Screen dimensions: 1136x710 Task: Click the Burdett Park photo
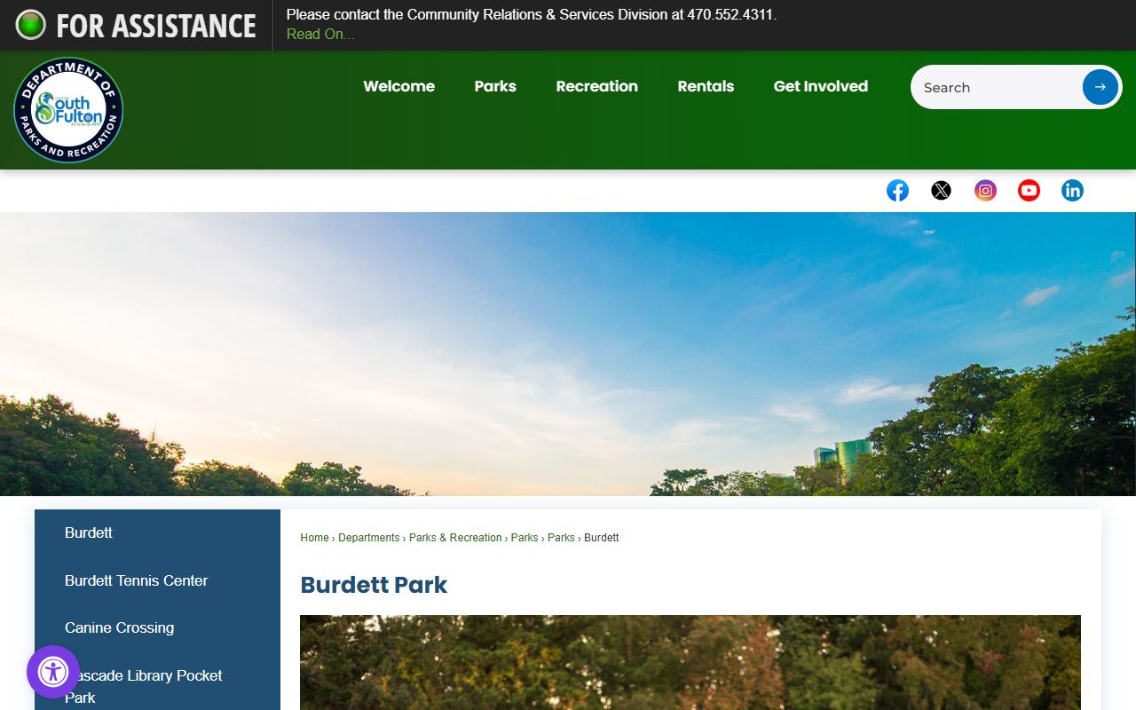[690, 662]
